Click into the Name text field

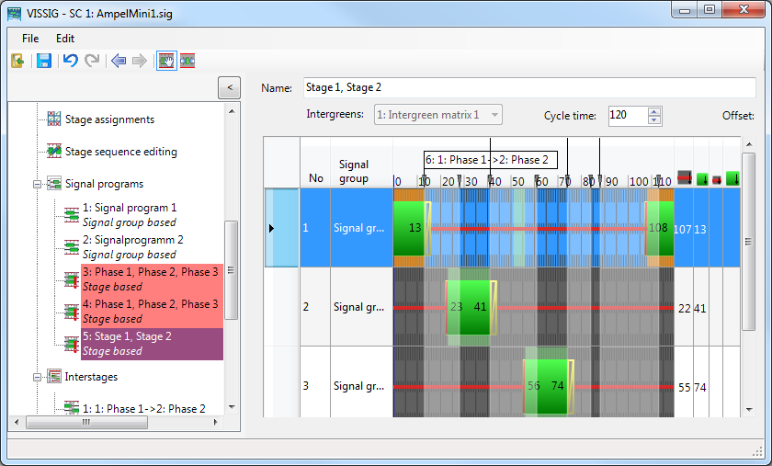[528, 87]
